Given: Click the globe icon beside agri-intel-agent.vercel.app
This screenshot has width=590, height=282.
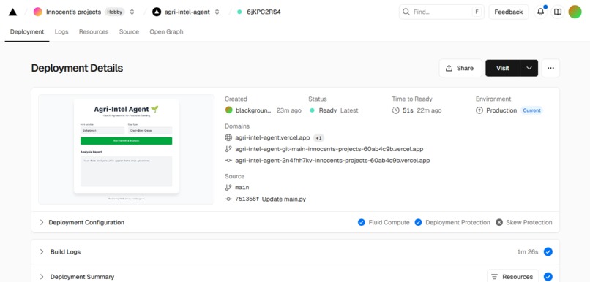Looking at the screenshot, I should point(228,138).
